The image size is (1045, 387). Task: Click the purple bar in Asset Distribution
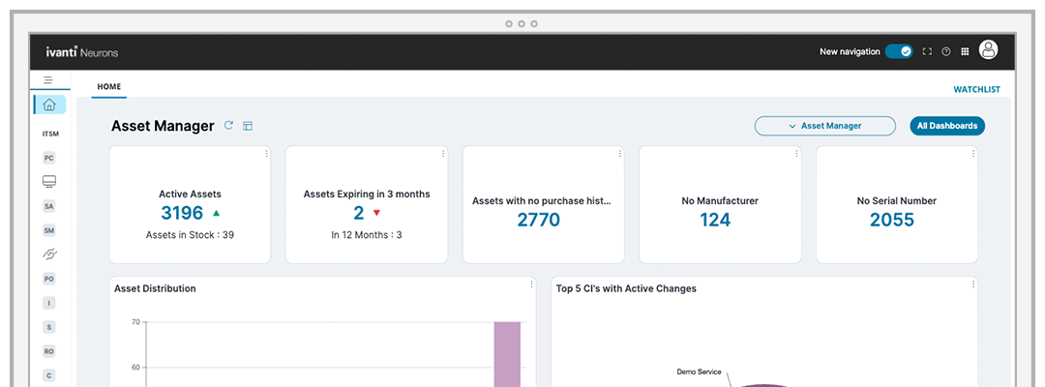507,354
